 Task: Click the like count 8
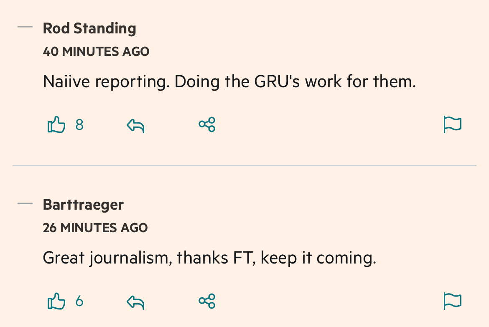[x=79, y=125]
